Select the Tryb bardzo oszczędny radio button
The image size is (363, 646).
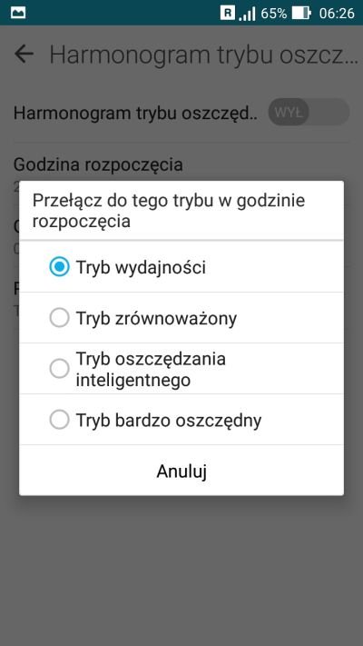click(x=59, y=420)
